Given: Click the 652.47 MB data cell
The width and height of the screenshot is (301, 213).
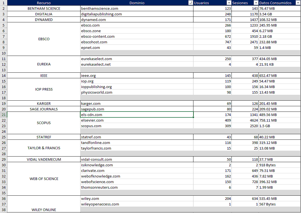Looking at the screenshot, I should tap(279, 75).
